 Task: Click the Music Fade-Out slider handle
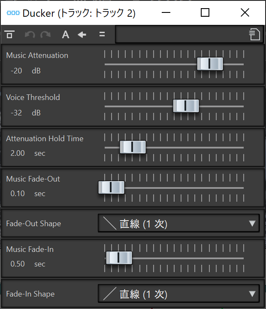111,188
